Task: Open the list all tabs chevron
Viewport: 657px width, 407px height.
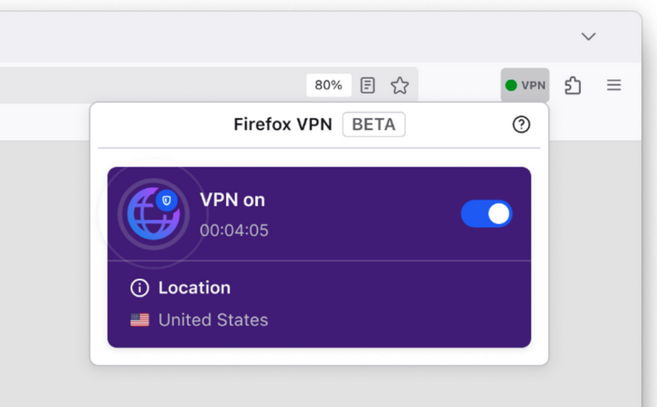Action: [589, 36]
